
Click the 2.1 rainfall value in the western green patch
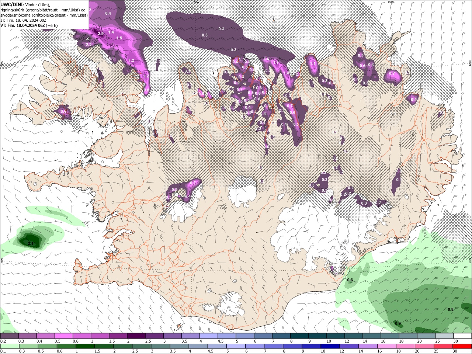(x=31, y=243)
